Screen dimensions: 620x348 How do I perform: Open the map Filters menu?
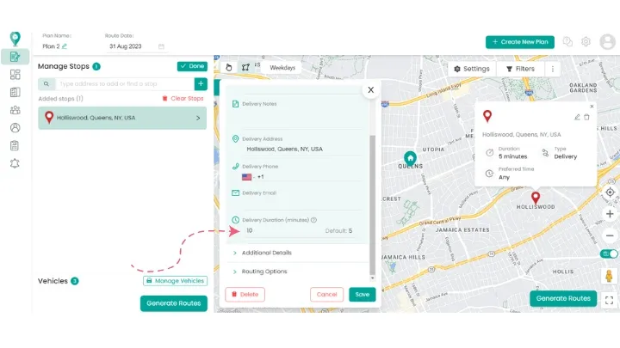coord(521,69)
